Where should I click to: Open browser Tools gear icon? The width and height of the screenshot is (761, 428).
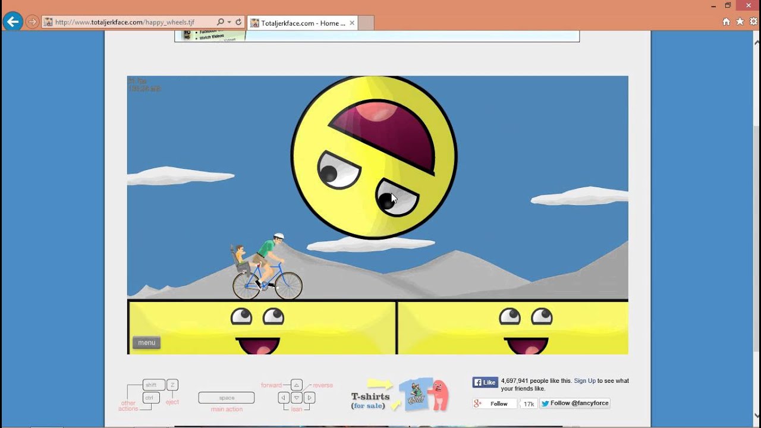click(x=753, y=22)
